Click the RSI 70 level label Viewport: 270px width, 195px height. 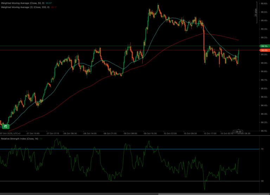click(x=262, y=149)
